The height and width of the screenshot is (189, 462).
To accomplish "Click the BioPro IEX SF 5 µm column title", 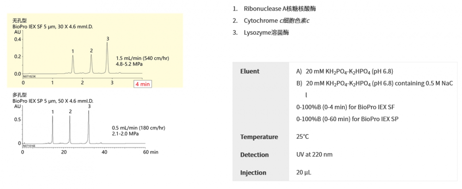I will [53, 27].
